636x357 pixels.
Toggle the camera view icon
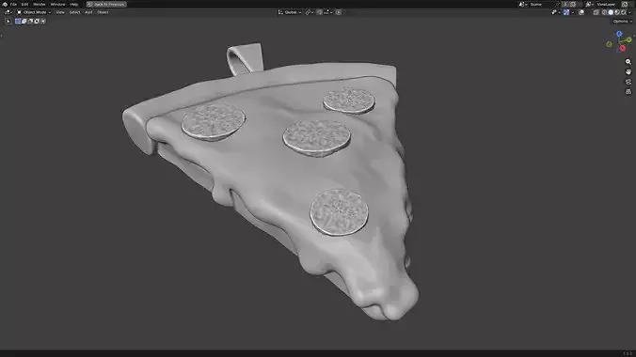point(628,82)
